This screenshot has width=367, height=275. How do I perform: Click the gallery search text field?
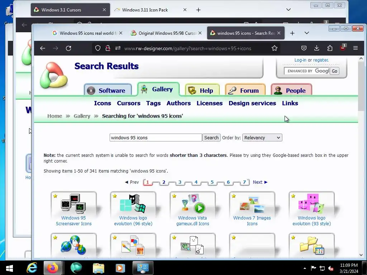point(156,137)
